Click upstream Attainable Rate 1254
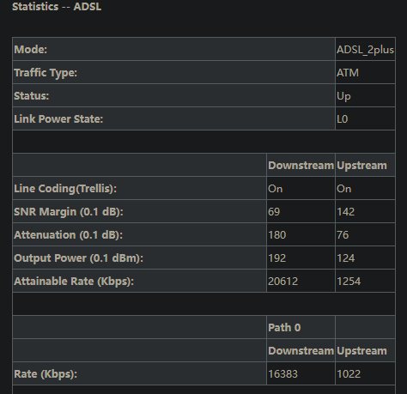The width and height of the screenshot is (407, 394). (x=349, y=282)
